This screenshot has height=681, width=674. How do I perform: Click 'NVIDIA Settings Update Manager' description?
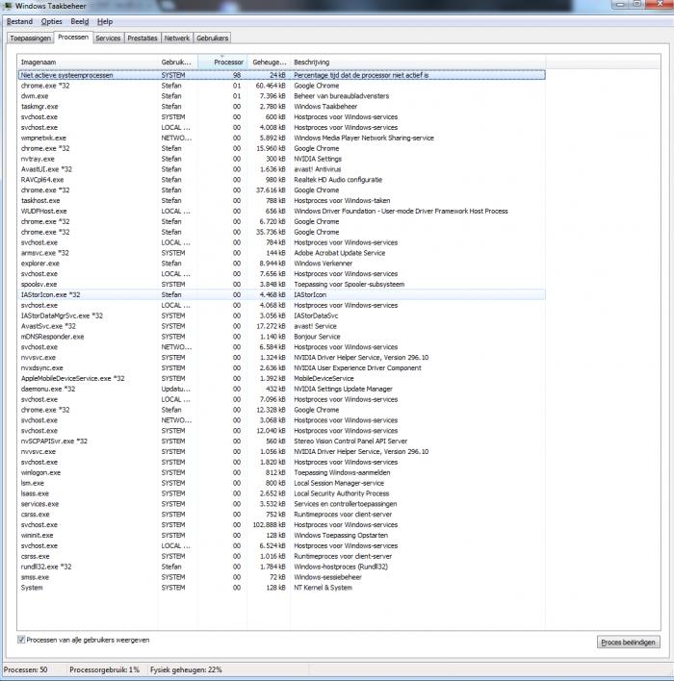click(343, 389)
